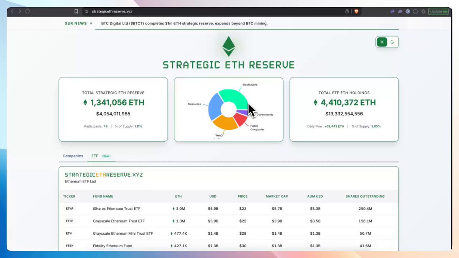The height and width of the screenshot is (258, 459).
Task: Open the extensions puzzle icon
Action: (x=415, y=11)
